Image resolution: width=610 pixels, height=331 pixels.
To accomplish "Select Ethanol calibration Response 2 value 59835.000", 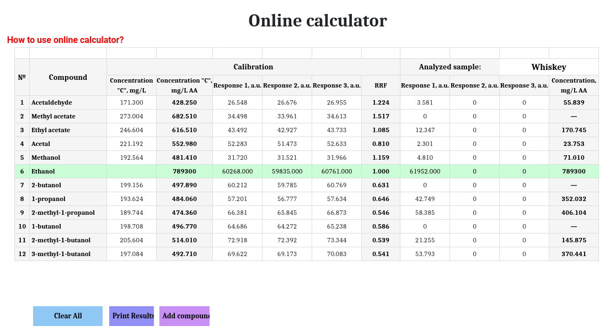I will click(287, 171).
